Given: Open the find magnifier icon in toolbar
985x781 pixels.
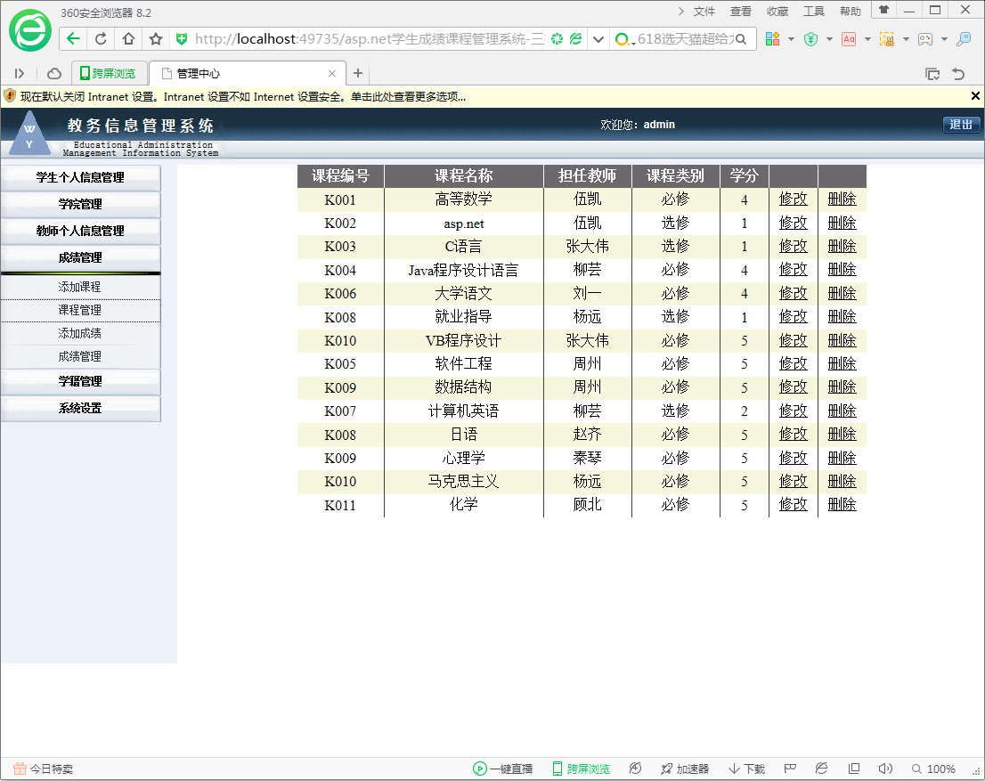Looking at the screenshot, I should click(964, 39).
